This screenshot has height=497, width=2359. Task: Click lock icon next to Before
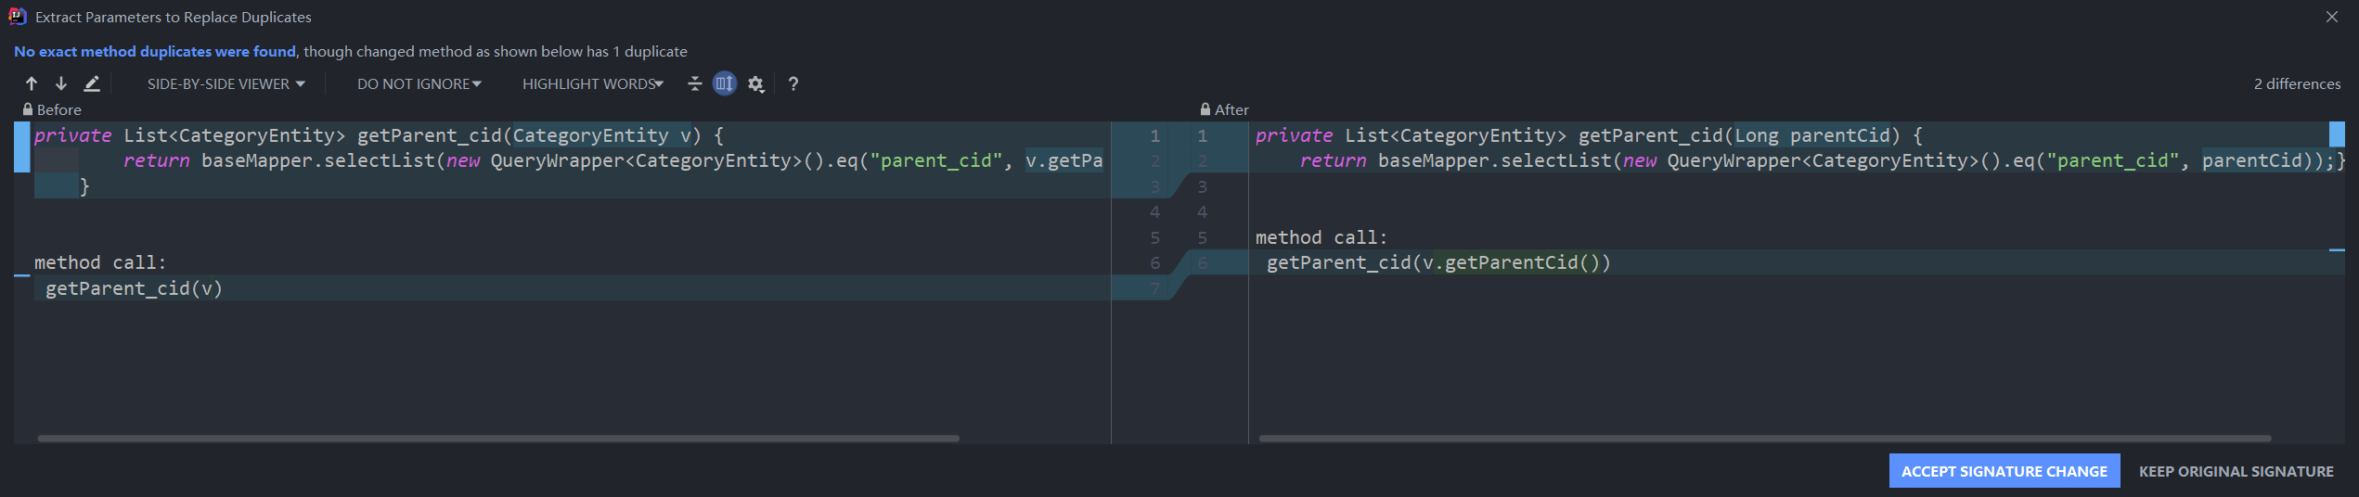point(28,109)
